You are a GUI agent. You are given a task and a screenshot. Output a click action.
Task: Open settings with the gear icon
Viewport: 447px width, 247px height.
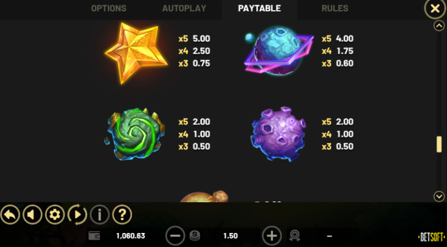[x=55, y=215]
